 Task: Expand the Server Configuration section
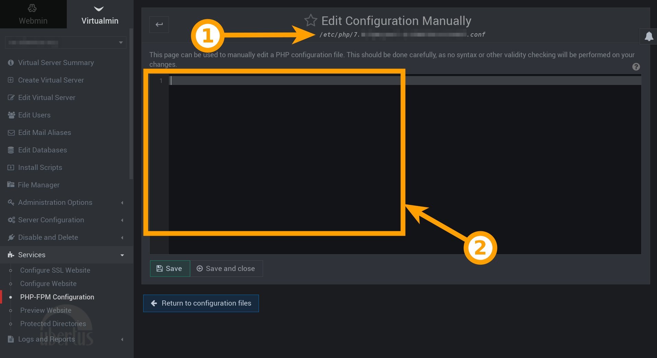pos(122,220)
